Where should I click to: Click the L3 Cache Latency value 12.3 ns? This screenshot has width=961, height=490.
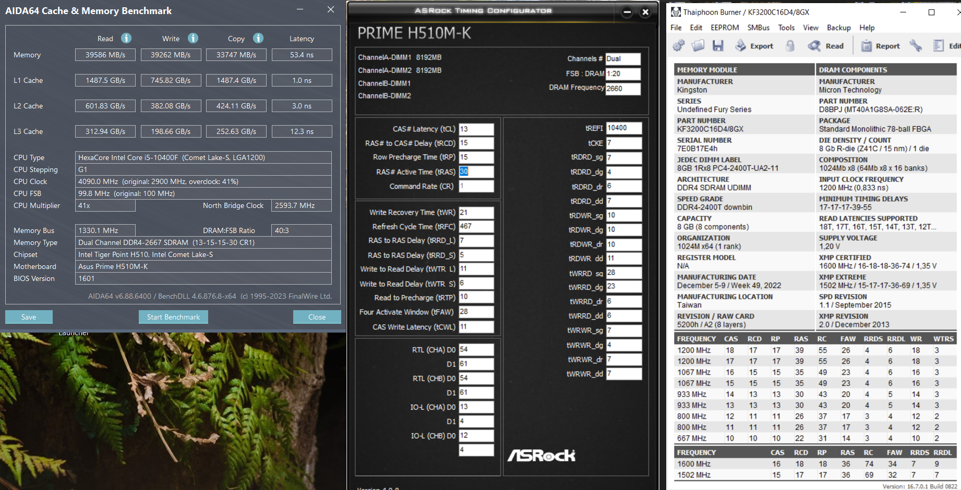pyautogui.click(x=302, y=131)
